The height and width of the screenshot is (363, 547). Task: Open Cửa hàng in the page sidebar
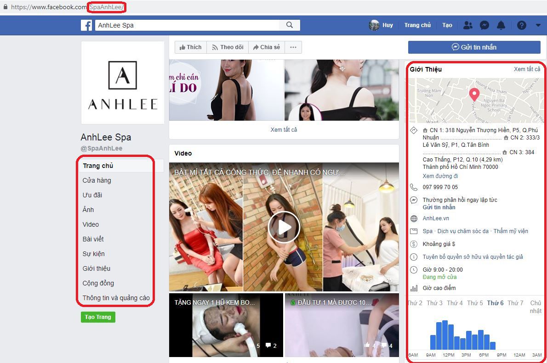point(97,180)
